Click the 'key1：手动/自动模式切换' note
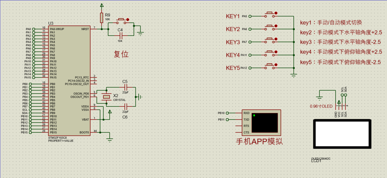 (331, 23)
